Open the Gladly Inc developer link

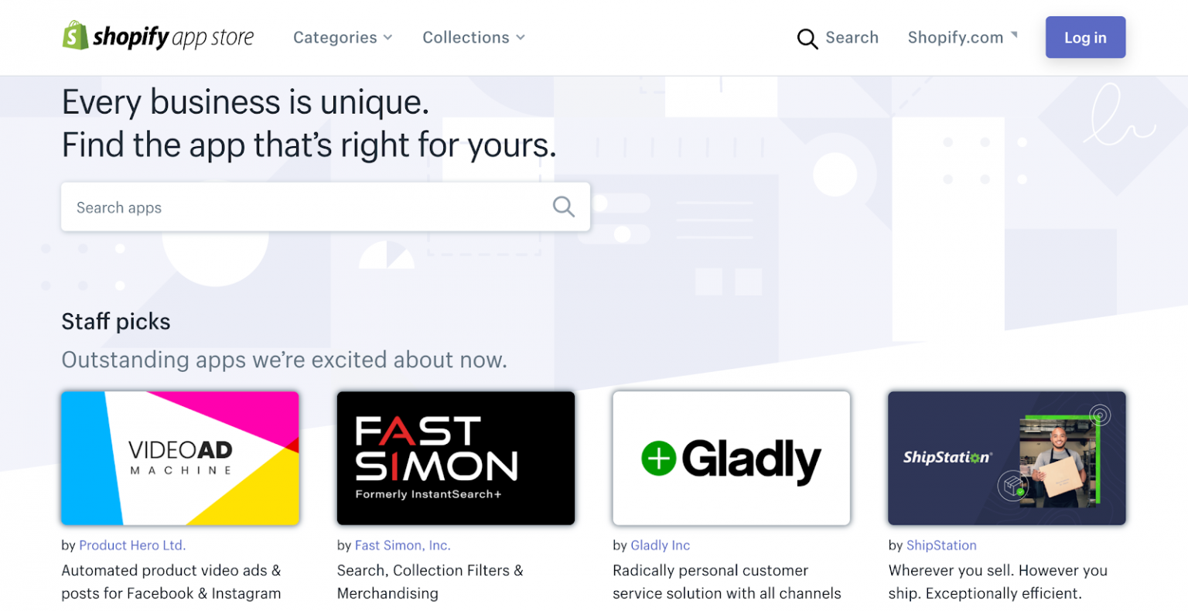pos(660,545)
